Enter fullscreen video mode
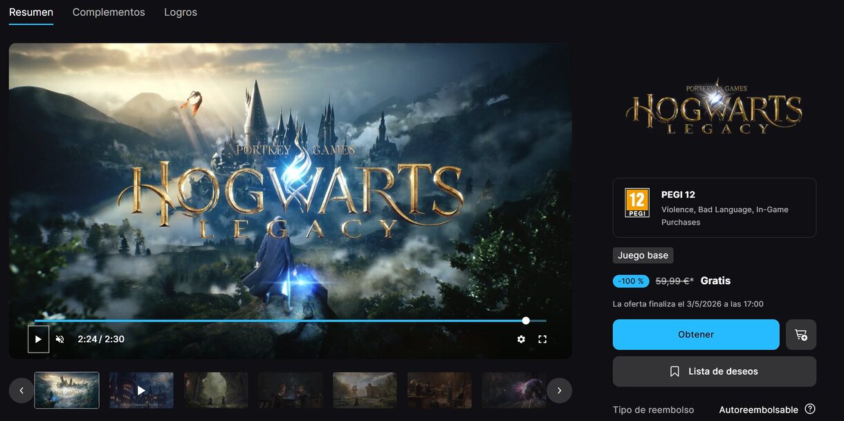 [x=542, y=339]
